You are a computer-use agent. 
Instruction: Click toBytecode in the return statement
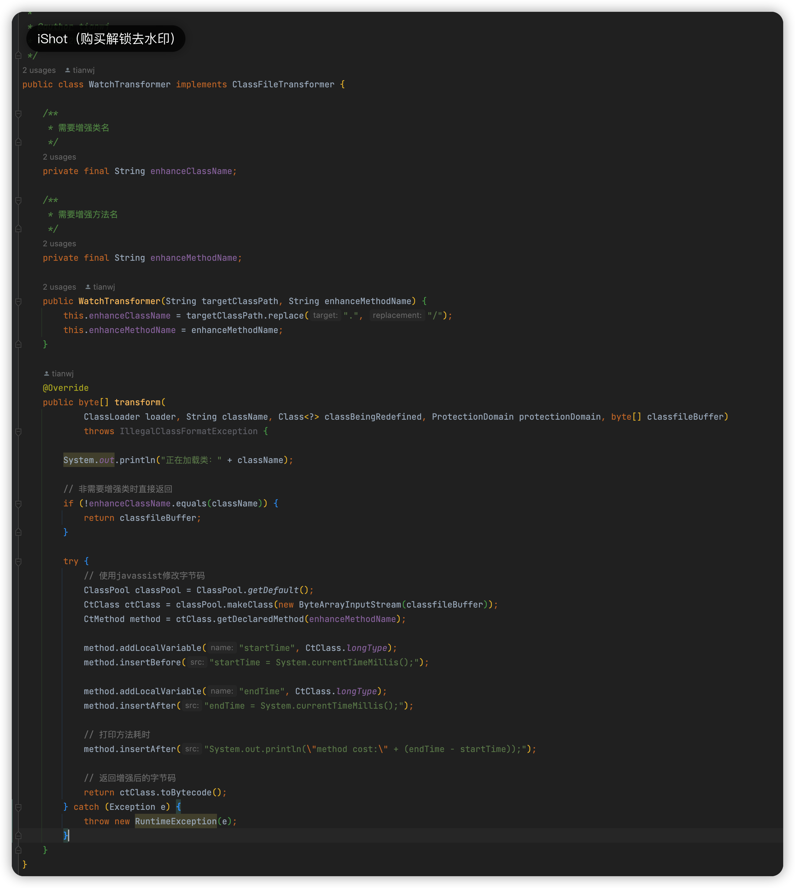tap(186, 793)
